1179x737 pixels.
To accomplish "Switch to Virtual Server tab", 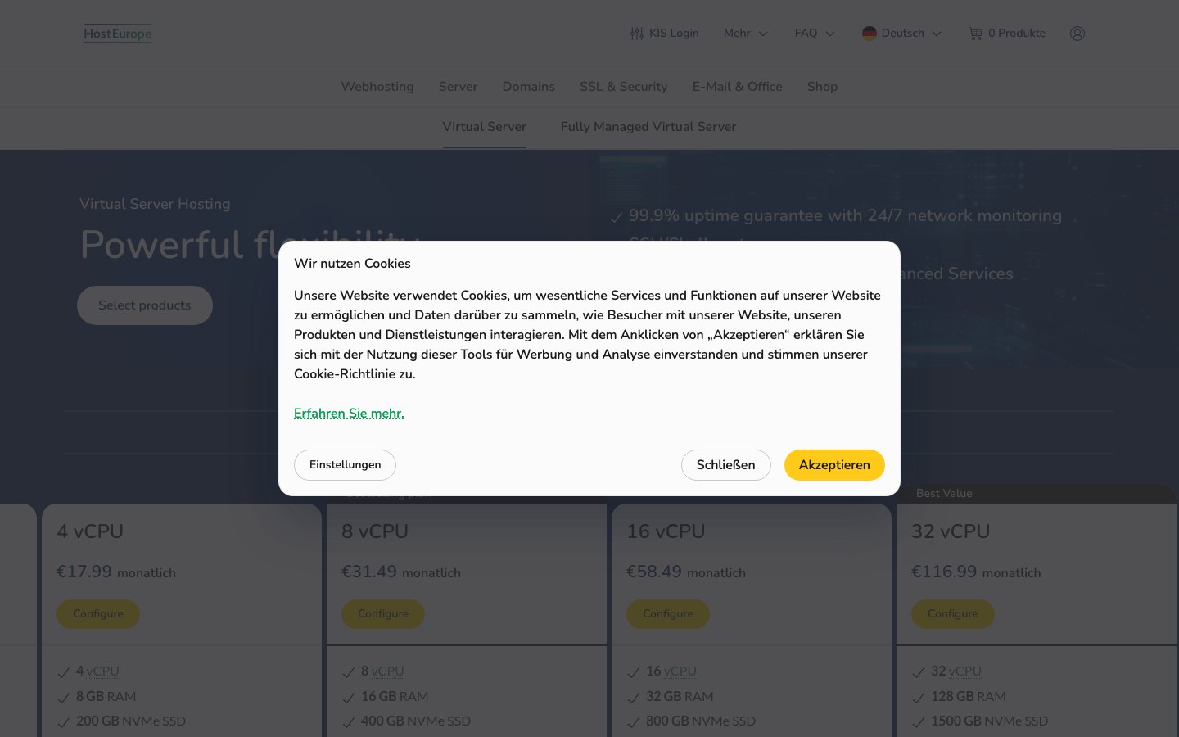I will pos(485,127).
